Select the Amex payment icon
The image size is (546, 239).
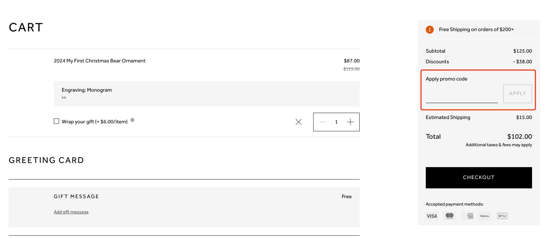(x=468, y=215)
